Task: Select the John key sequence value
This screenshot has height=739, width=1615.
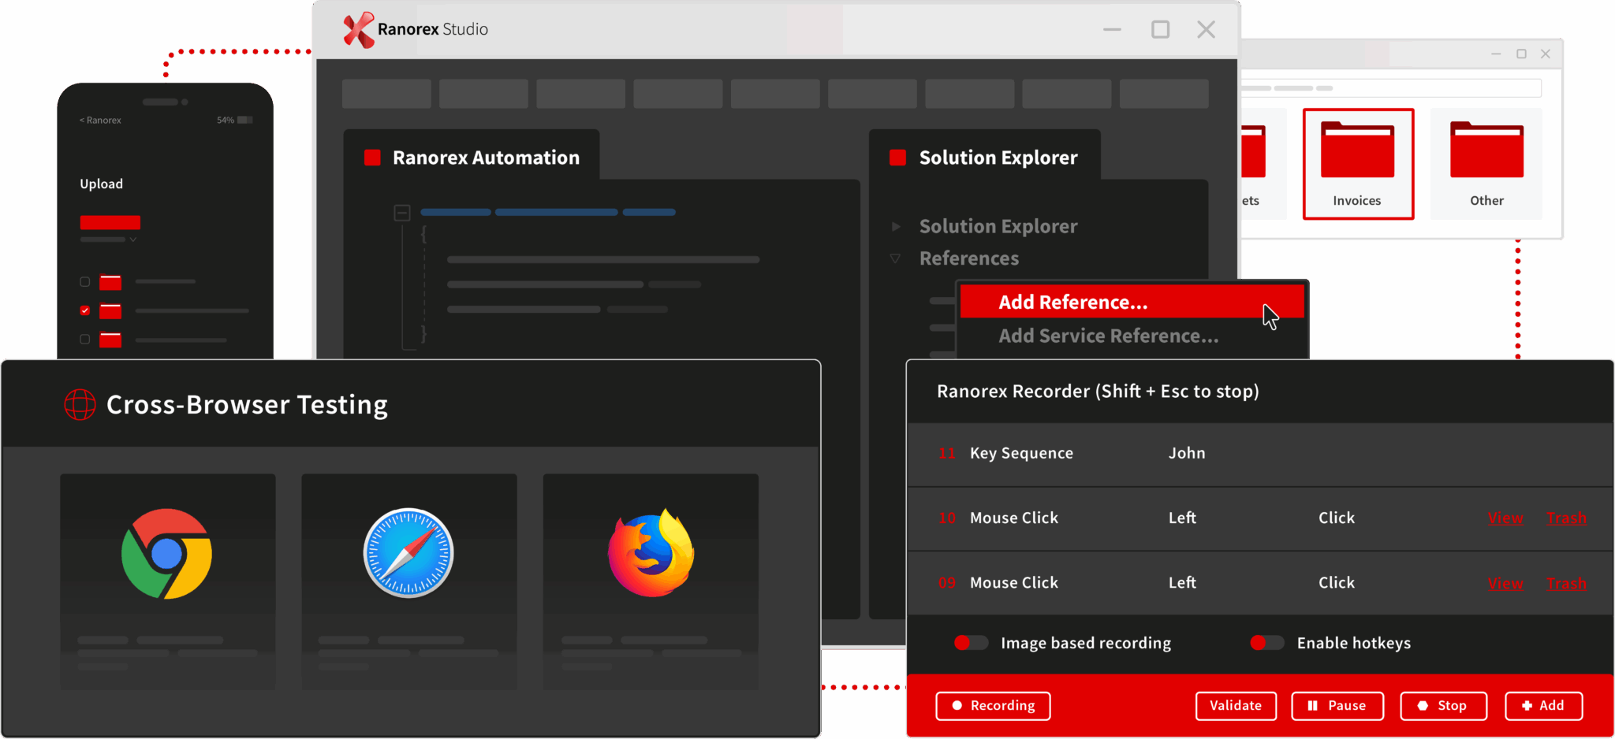Action: click(1186, 453)
